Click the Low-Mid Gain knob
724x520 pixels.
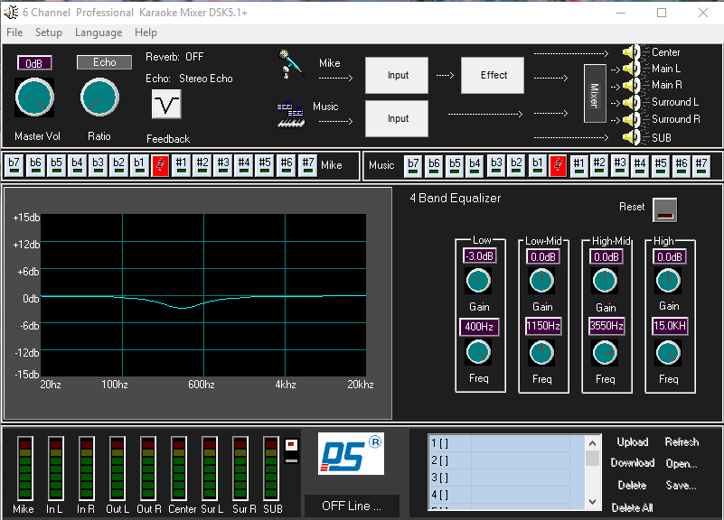pyautogui.click(x=541, y=281)
